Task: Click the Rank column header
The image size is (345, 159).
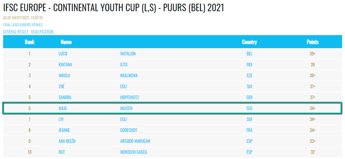Action: coord(29,42)
